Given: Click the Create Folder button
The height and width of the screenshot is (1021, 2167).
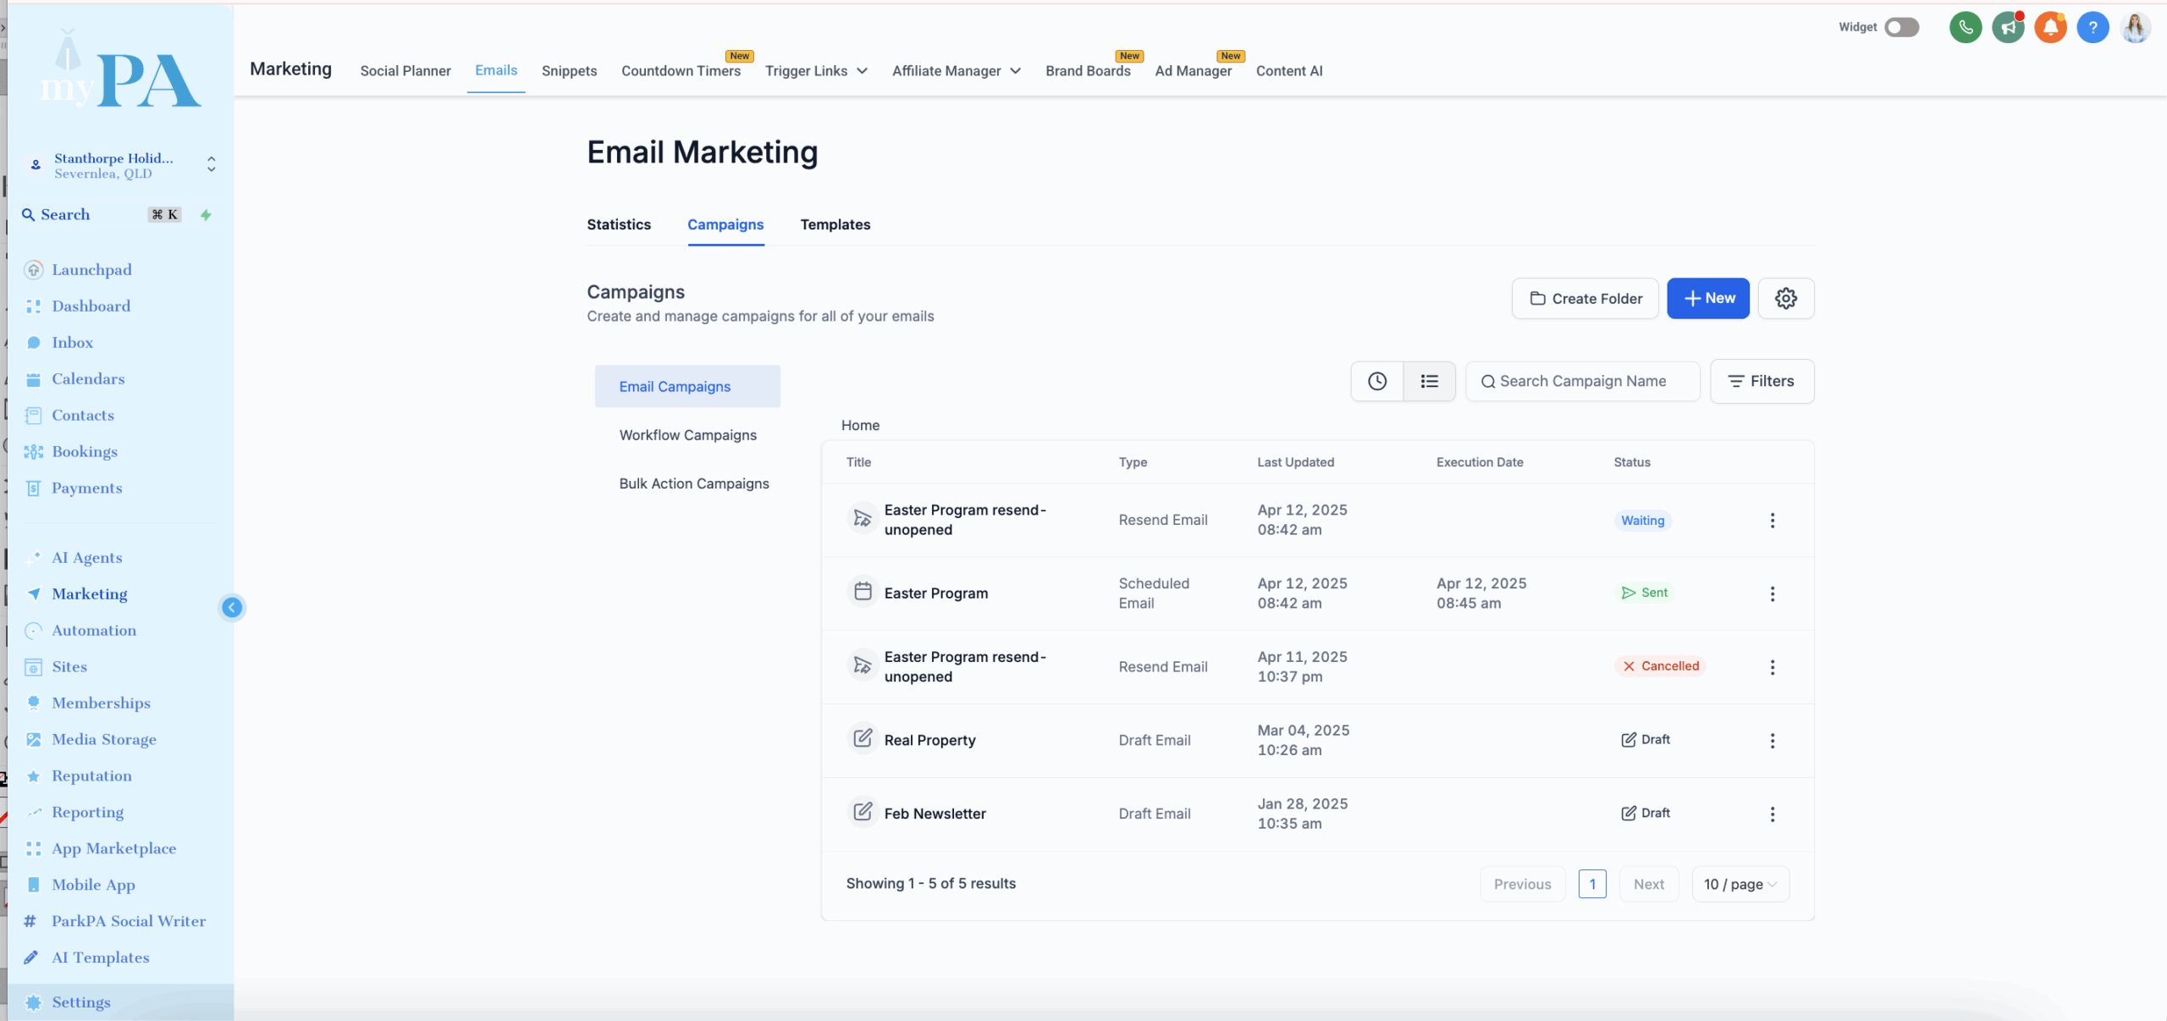Looking at the screenshot, I should coord(1585,298).
